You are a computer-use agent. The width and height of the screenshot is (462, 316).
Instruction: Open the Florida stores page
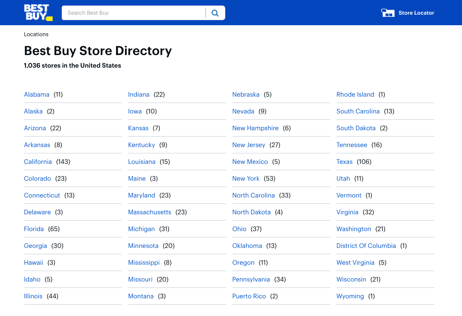(34, 229)
